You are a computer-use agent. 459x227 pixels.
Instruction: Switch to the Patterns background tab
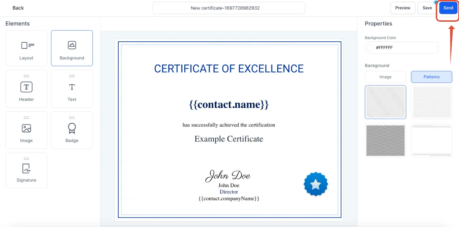[431, 77]
